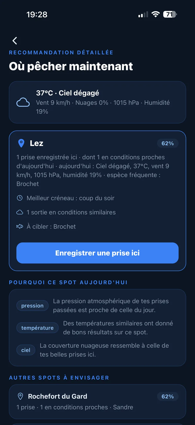Click the cloud weather icon
The height and width of the screenshot is (425, 195).
pyautogui.click(x=23, y=102)
